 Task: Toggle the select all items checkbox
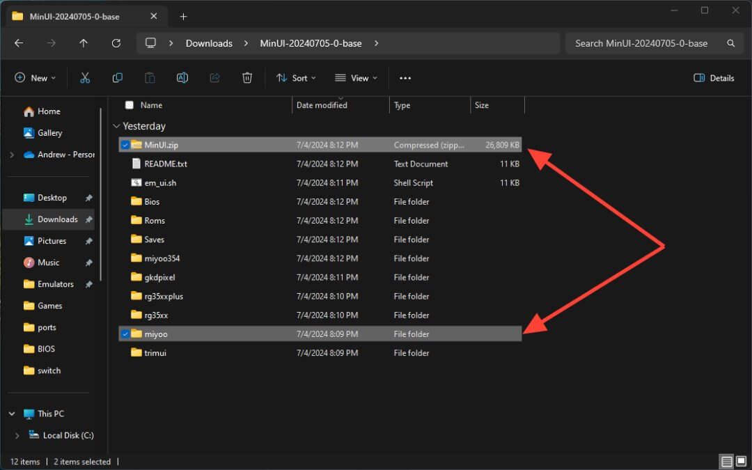(129, 105)
